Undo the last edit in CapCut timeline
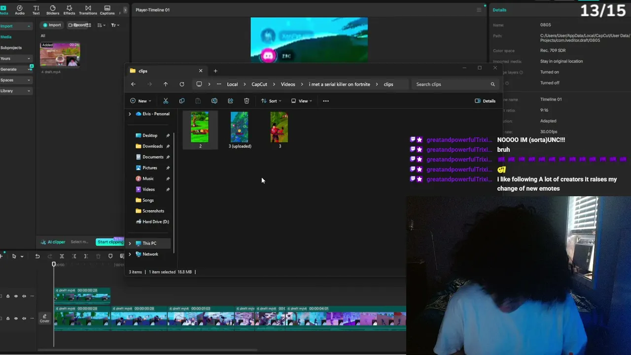 coord(37,256)
